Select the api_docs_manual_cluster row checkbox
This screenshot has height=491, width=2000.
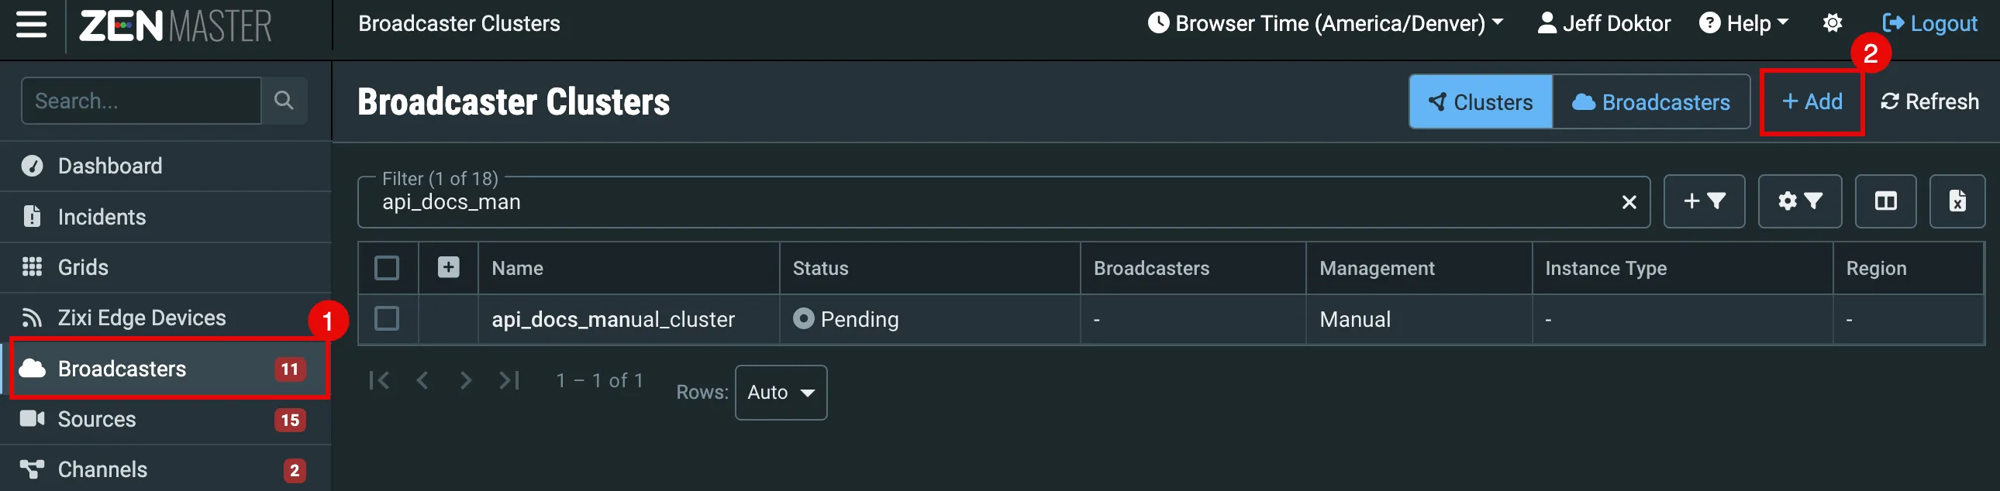pyautogui.click(x=387, y=319)
